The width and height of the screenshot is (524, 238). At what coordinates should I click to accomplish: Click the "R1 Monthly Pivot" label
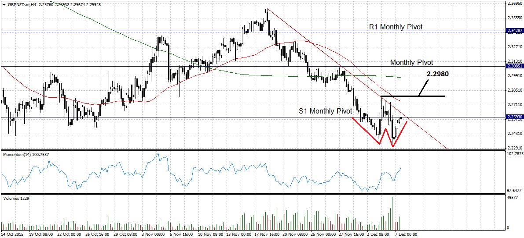point(396,27)
